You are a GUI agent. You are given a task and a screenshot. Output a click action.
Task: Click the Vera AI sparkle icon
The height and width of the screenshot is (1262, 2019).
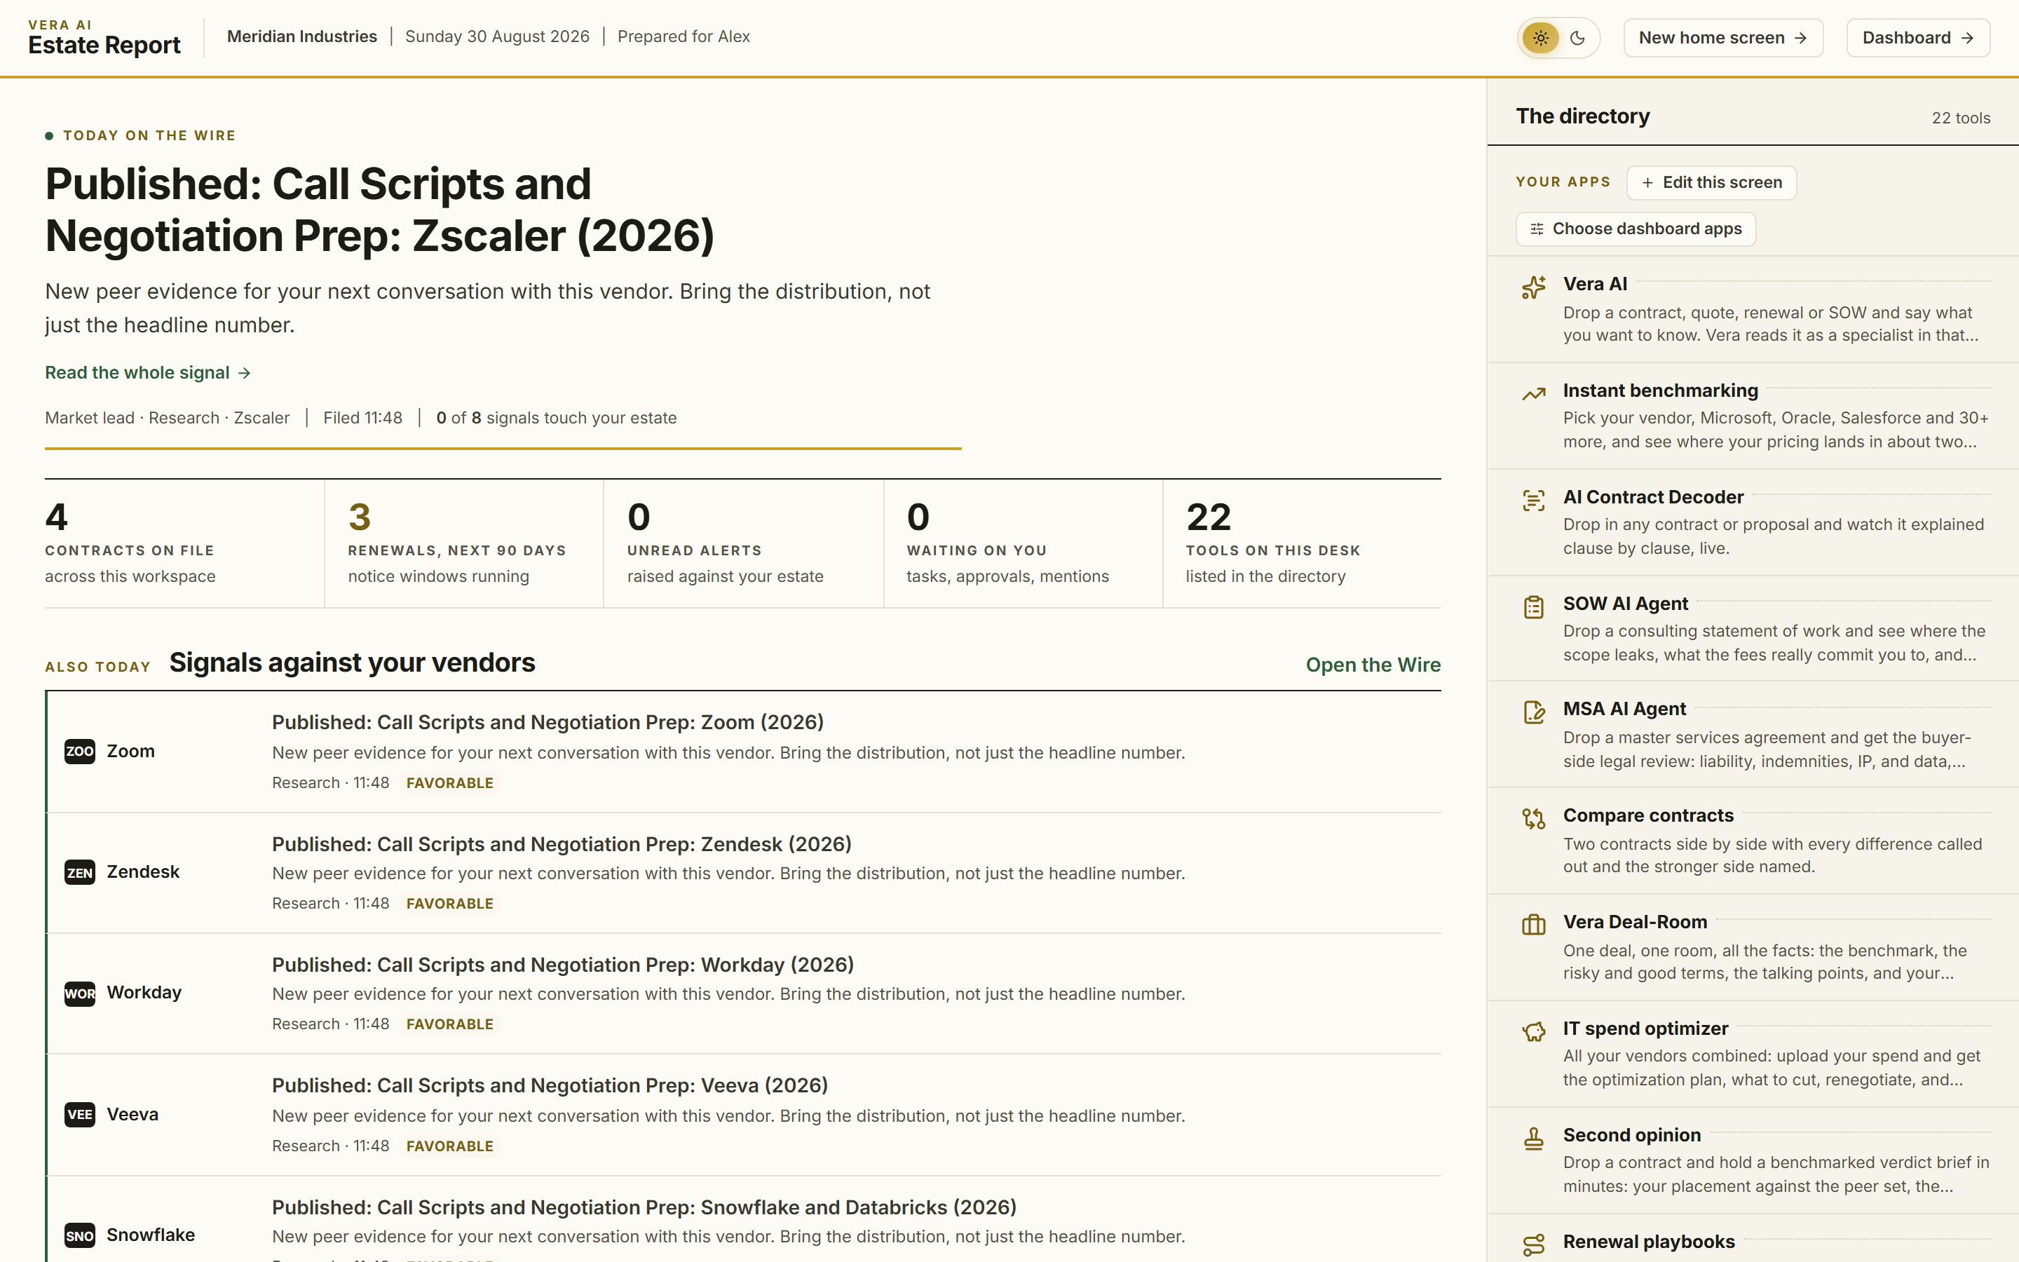coord(1533,287)
